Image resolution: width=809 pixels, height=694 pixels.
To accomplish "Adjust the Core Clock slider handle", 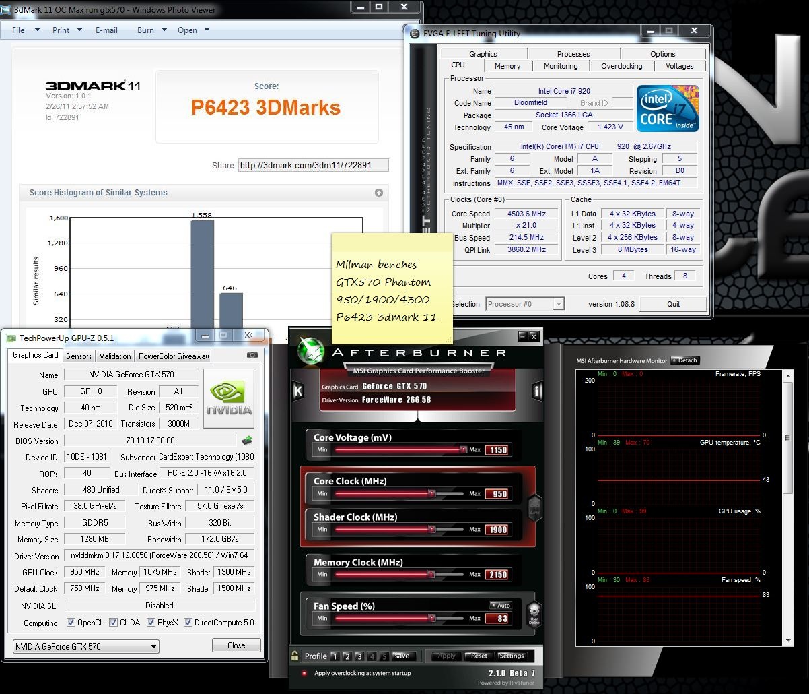I will tap(431, 493).
